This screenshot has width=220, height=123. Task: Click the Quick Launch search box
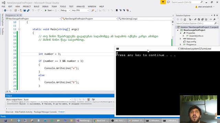click(x=187, y=2)
